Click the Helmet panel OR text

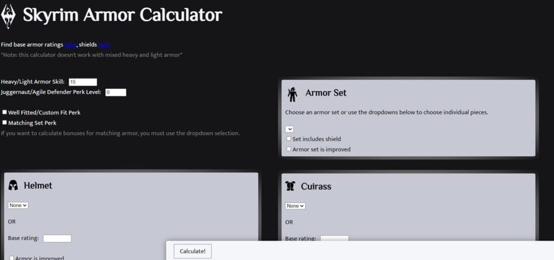pyautogui.click(x=12, y=222)
